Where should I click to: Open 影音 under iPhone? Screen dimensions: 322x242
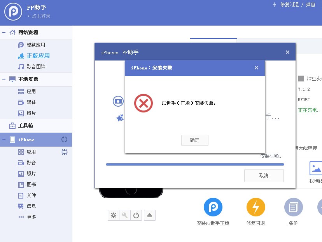(31, 163)
